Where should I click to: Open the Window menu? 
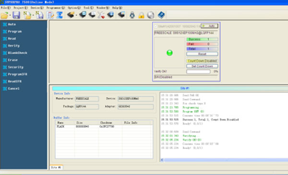(103, 8)
